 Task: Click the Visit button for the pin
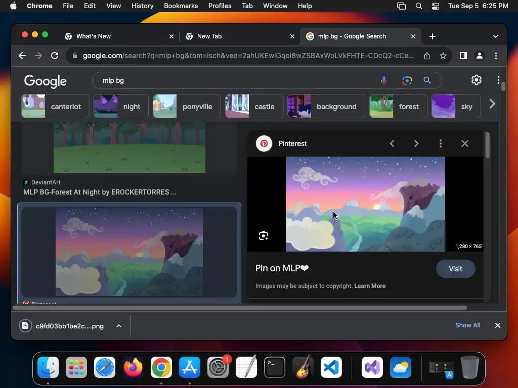point(456,269)
